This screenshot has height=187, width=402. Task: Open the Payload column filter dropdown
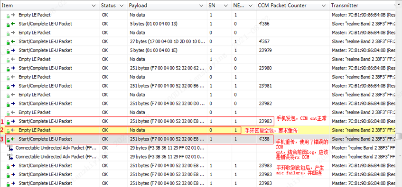click(x=202, y=5)
